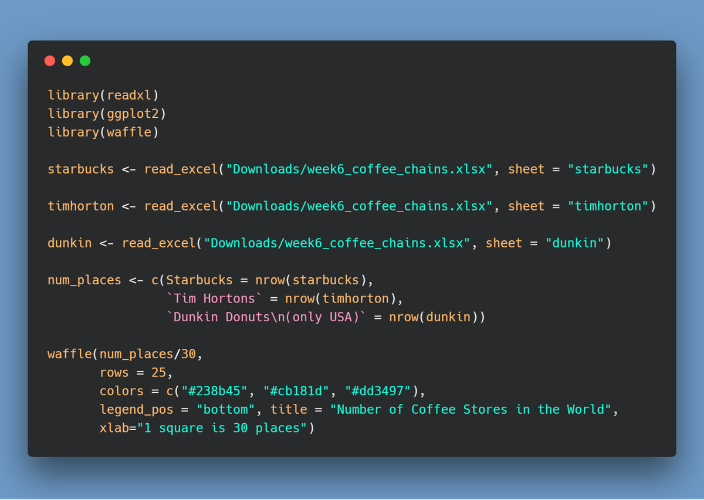Click the `Tim Hortons` backtick label
The height and width of the screenshot is (500, 704).
point(214,299)
